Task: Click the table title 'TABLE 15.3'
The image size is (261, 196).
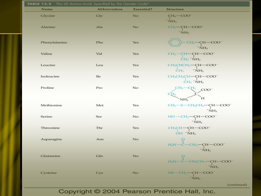Action: [39, 4]
